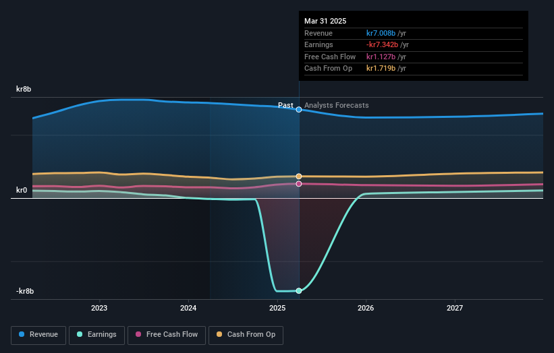Click the 2027 x-axis label
The width and height of the screenshot is (554, 353).
455,309
